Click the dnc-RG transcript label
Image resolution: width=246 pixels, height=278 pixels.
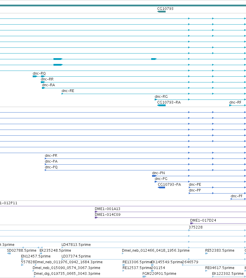(161, 96)
